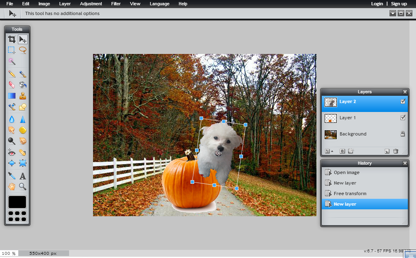Revert to Free transform history step

(x=365, y=193)
